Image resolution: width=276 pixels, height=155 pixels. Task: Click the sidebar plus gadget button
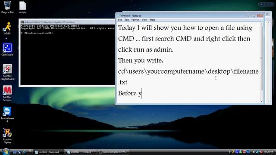point(261,4)
